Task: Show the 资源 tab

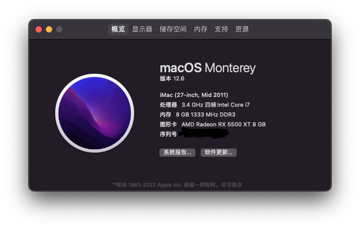Action: [242, 29]
